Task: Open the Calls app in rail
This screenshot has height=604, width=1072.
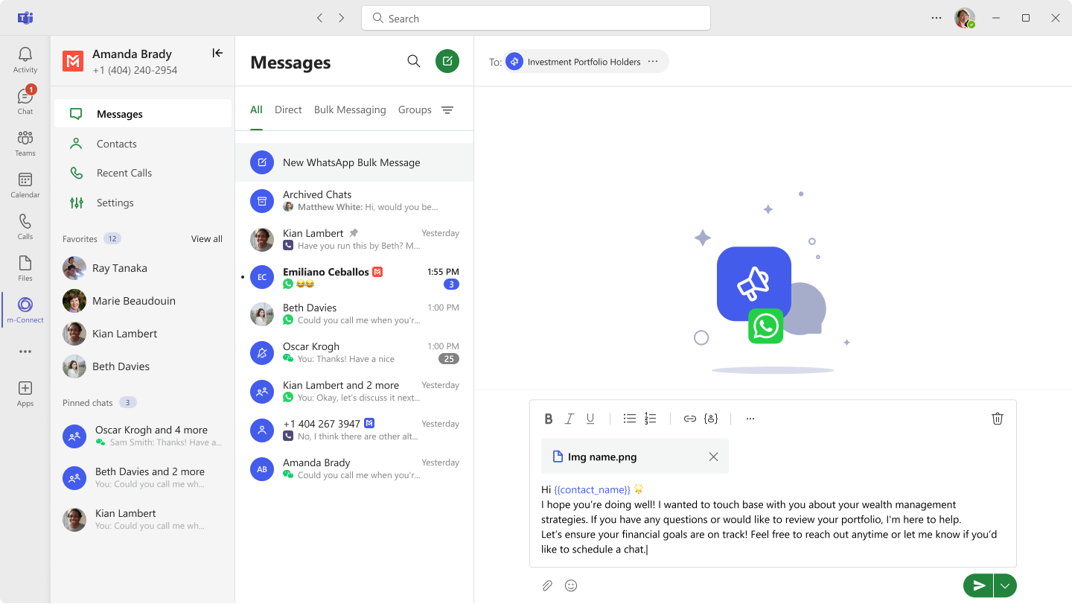Action: tap(25, 226)
